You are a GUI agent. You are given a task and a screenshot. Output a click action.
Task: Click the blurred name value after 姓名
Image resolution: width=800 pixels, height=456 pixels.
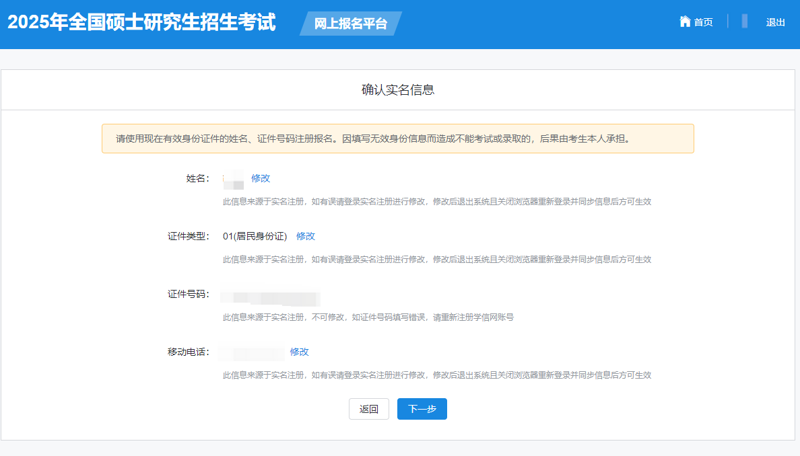coord(233,179)
